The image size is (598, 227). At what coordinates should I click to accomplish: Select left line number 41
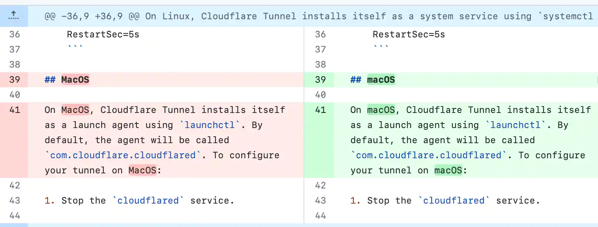click(x=14, y=110)
